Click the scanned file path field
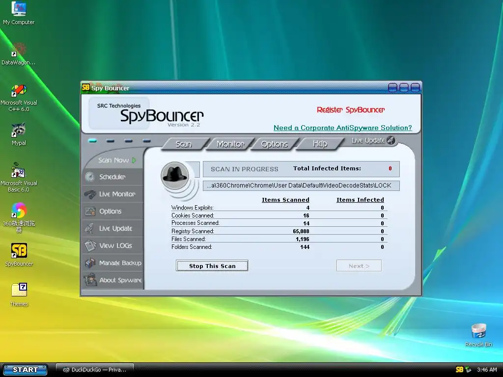503x377 pixels. coord(301,186)
